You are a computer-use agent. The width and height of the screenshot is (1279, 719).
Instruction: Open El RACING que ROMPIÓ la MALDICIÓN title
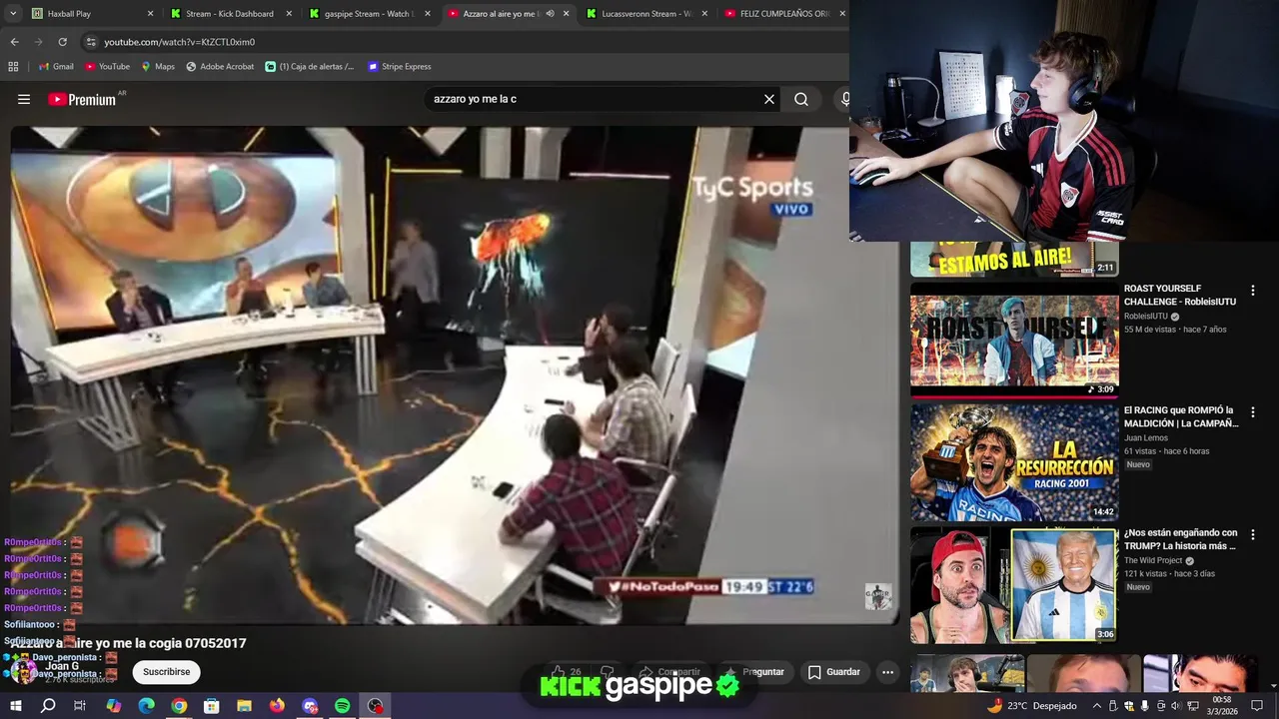[1181, 416]
